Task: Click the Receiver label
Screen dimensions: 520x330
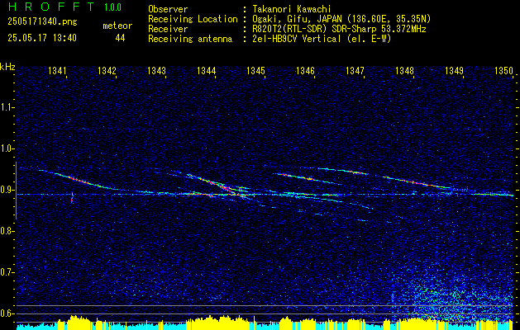Action: coord(168,29)
